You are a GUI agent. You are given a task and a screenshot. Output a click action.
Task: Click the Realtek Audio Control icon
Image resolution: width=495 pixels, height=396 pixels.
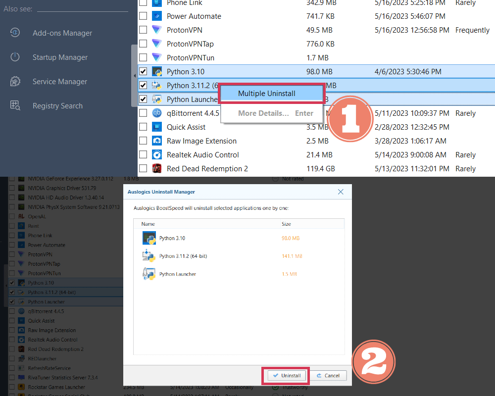point(156,154)
